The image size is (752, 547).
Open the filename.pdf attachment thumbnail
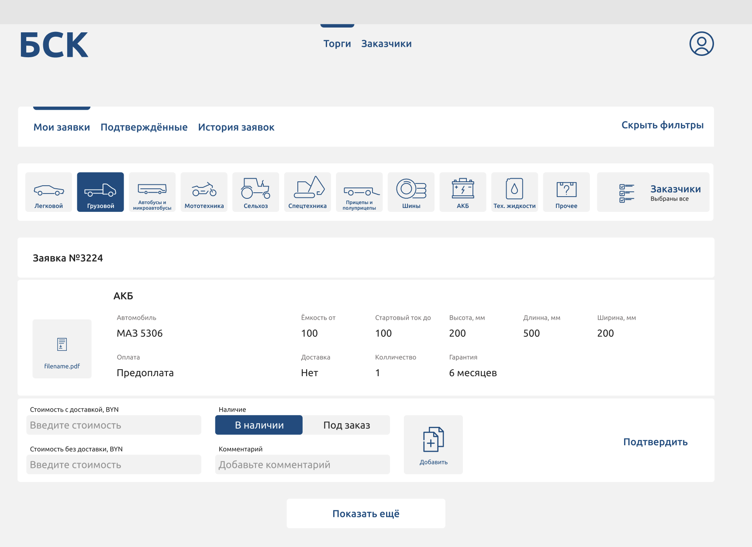pos(62,349)
